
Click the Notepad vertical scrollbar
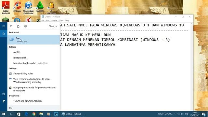click(x=191, y=66)
